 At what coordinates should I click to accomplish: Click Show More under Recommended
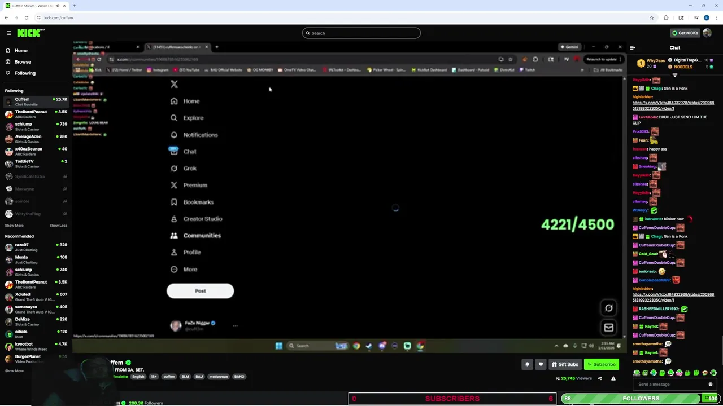14,371
